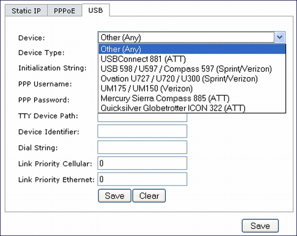Screen dimensions: 297x236
Task: Open the PPPoE tab
Action: [65, 10]
